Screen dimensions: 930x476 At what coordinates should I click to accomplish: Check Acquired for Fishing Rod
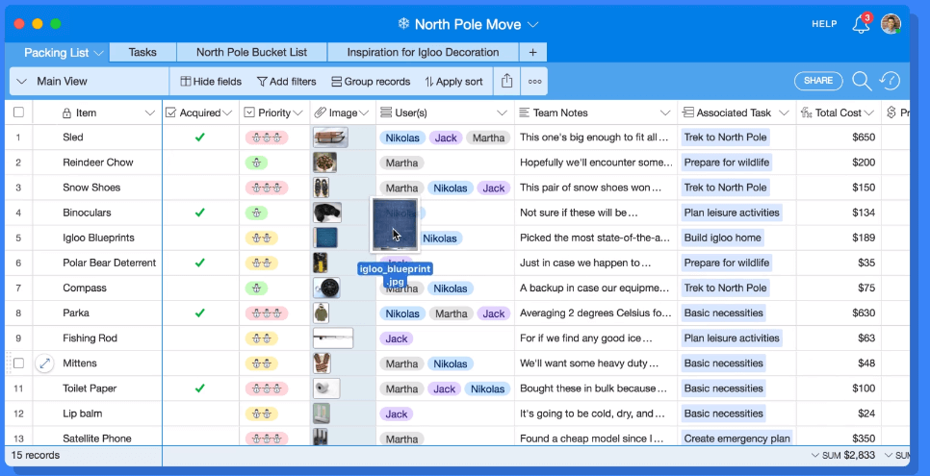click(200, 338)
